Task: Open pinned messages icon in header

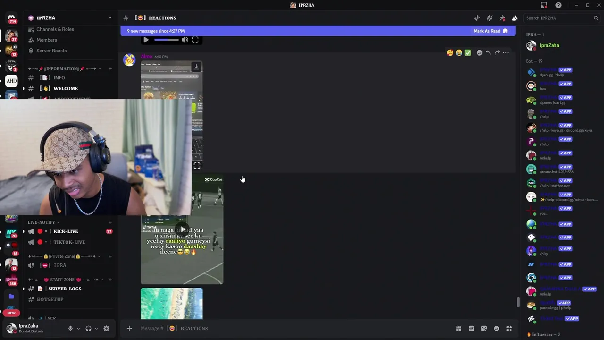Action: point(502,18)
